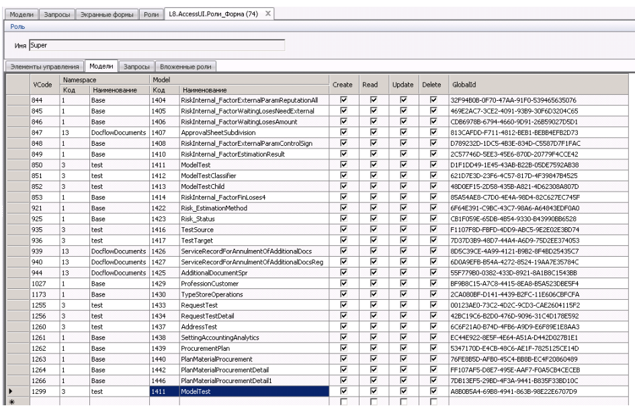Sort by the VCode column header

point(43,84)
